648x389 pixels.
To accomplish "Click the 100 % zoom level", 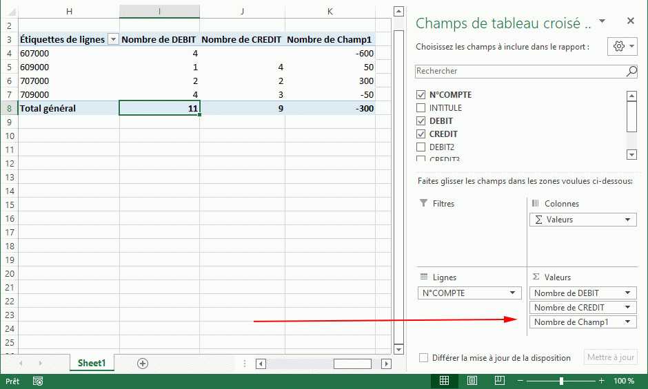I will coord(624,381).
